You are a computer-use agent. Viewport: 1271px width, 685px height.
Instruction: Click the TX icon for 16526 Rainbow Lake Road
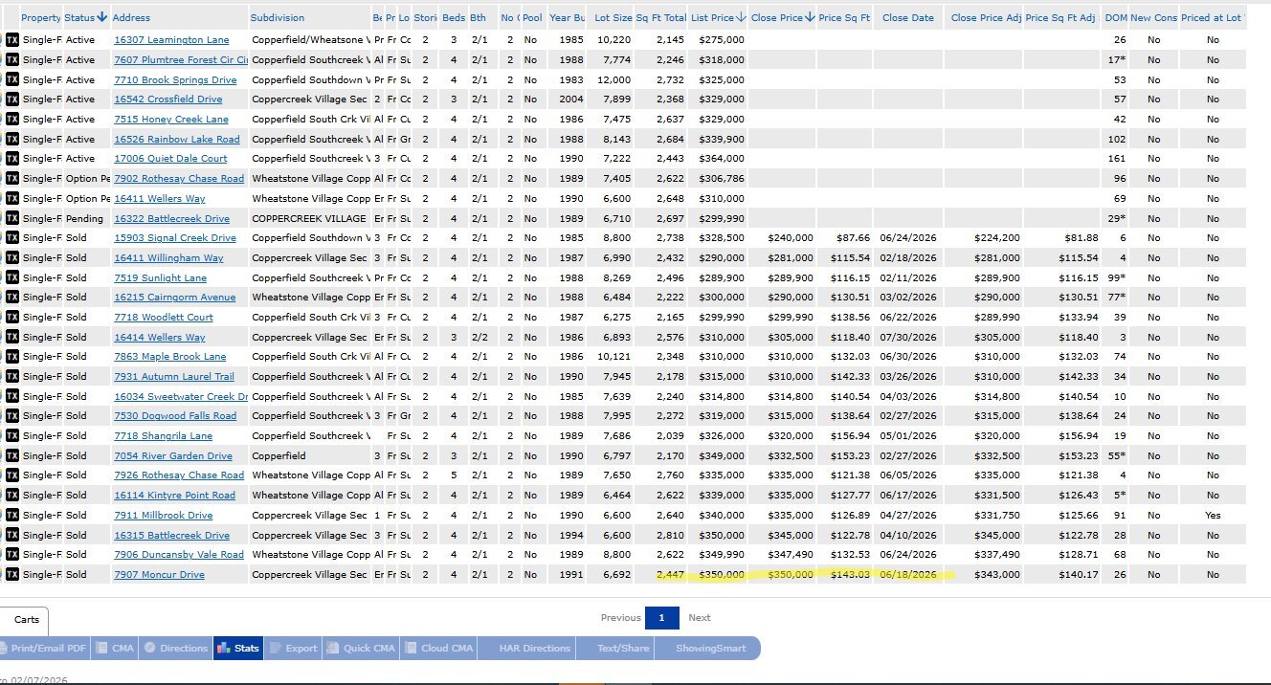[x=12, y=139]
